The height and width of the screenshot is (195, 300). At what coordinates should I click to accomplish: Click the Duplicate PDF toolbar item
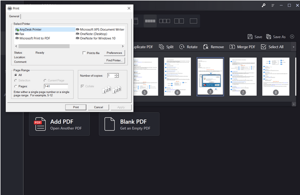[x=143, y=47]
